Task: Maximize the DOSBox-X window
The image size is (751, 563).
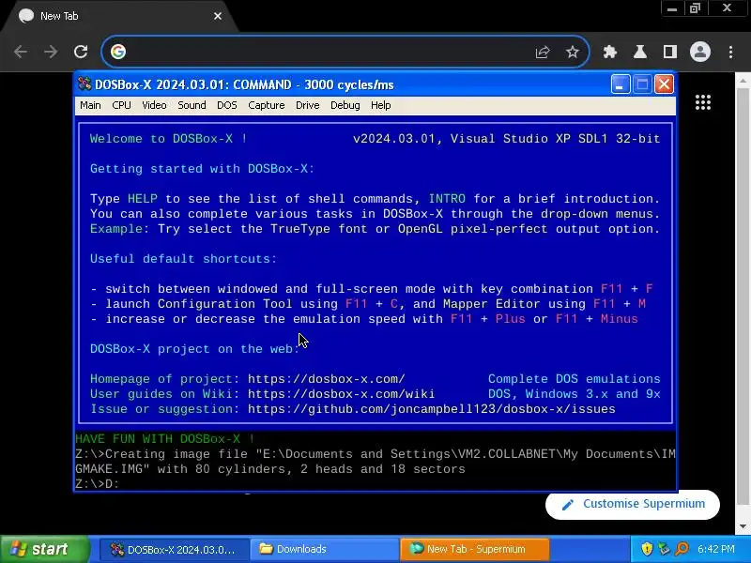Action: point(642,84)
